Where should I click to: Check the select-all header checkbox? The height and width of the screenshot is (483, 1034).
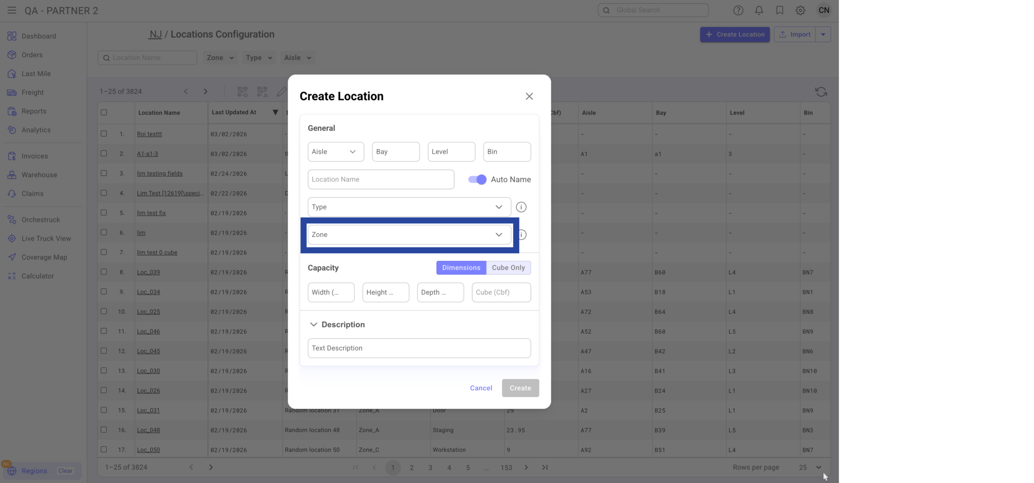[x=104, y=112]
